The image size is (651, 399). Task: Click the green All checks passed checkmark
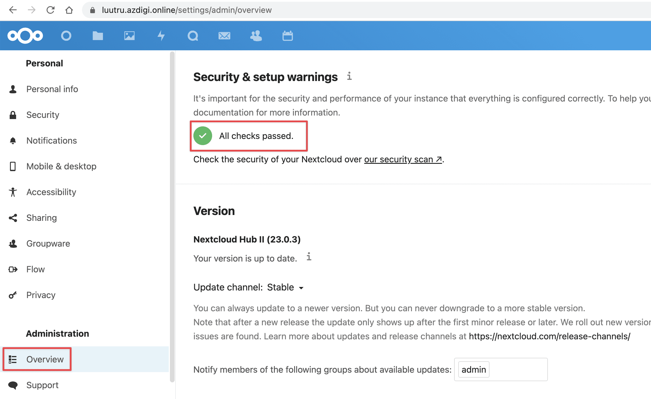(x=203, y=136)
